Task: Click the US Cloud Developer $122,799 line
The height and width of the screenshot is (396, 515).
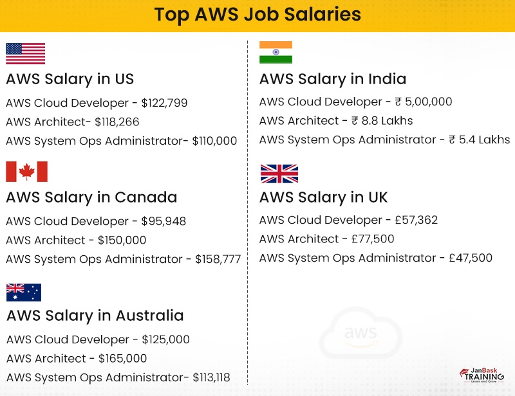Action: coord(97,103)
